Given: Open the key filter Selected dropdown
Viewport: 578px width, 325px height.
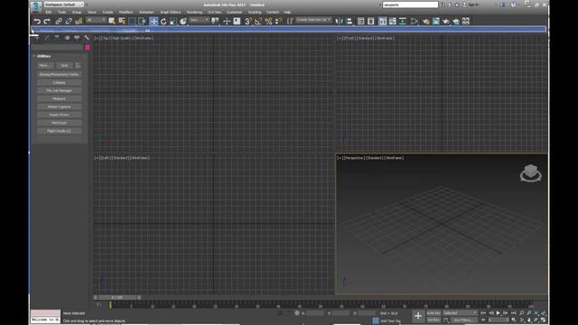Looking at the screenshot, I should (460, 313).
